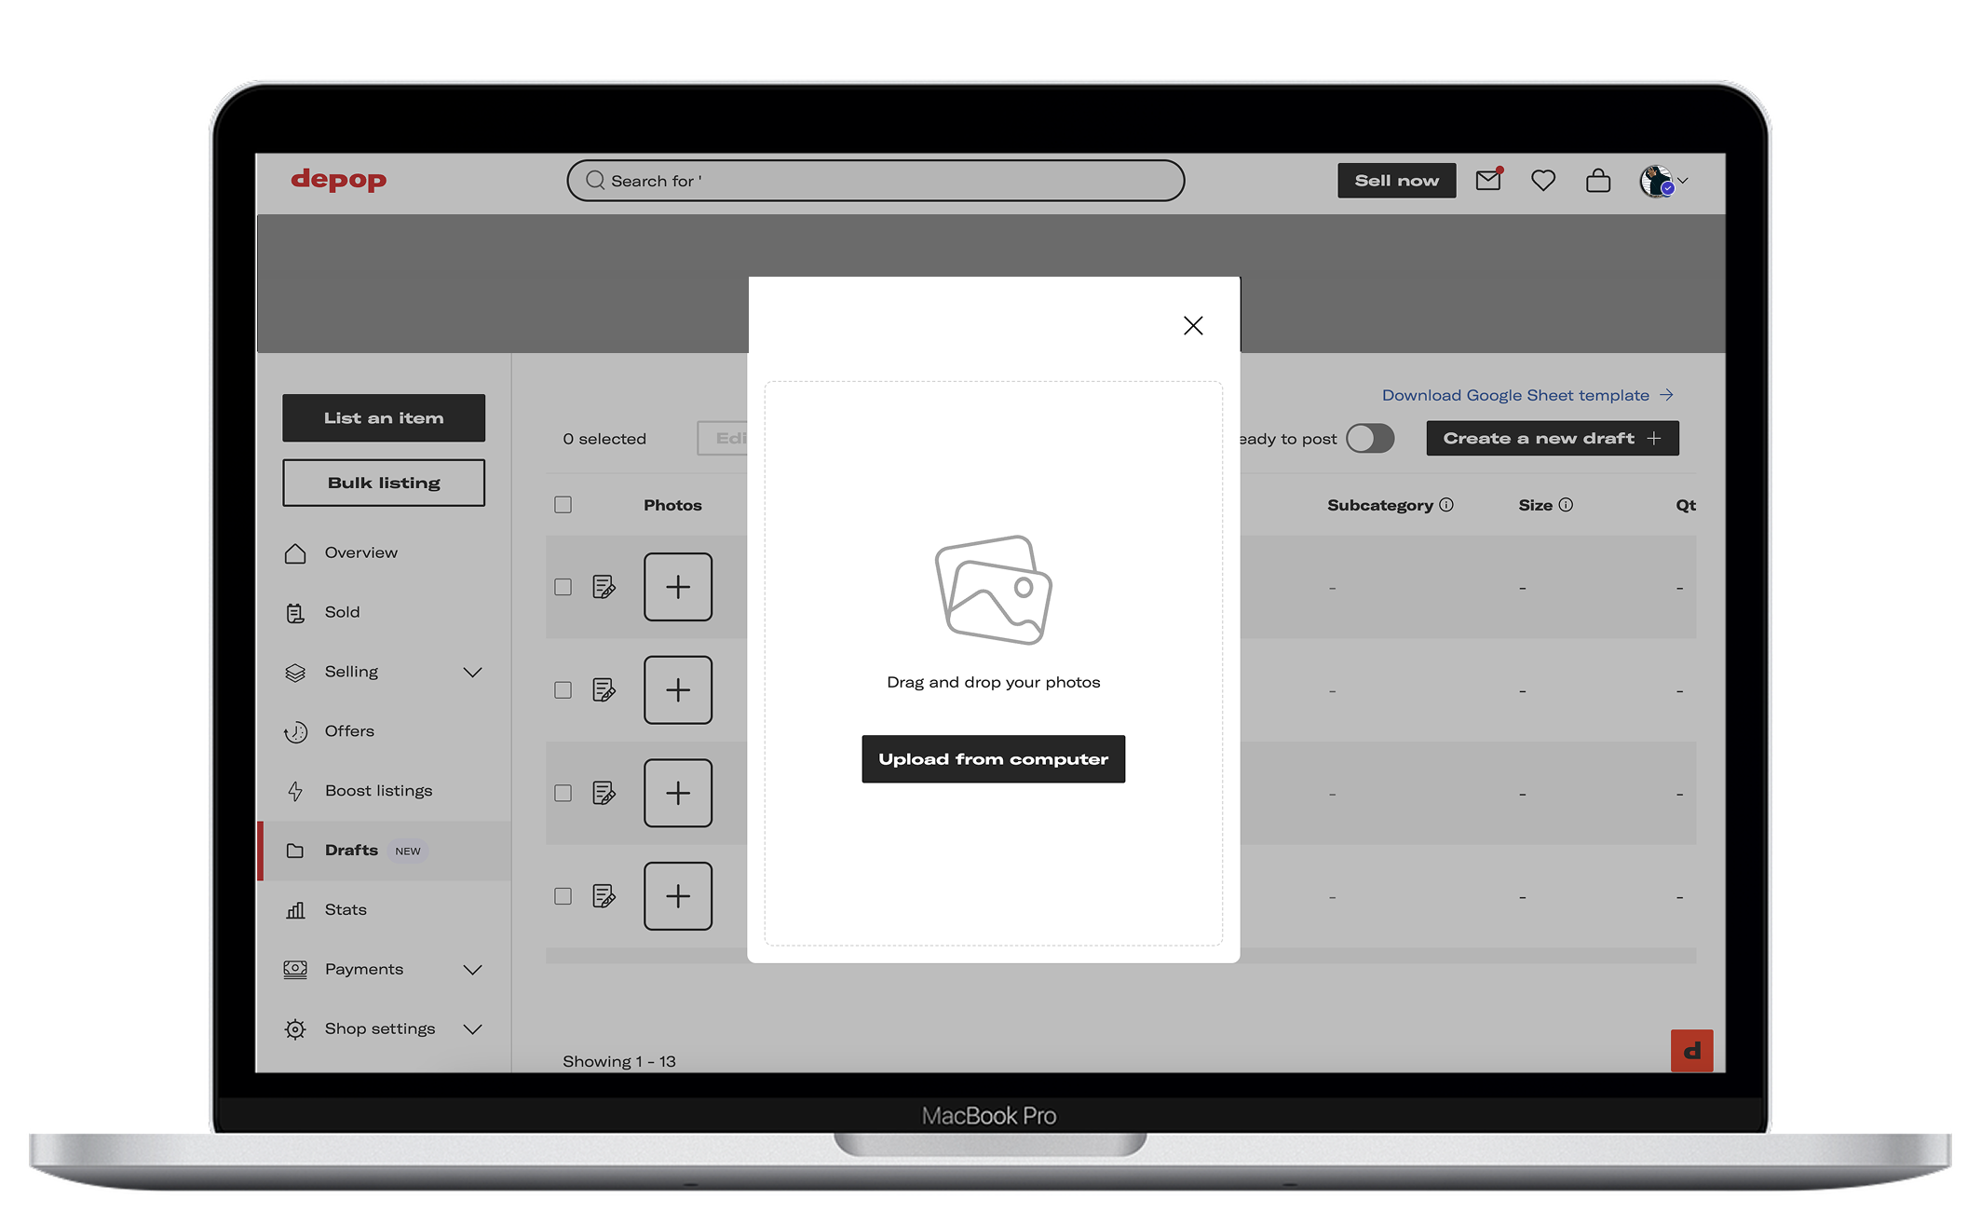Select the third draft row checkbox
1981x1226 pixels.
[x=563, y=793]
